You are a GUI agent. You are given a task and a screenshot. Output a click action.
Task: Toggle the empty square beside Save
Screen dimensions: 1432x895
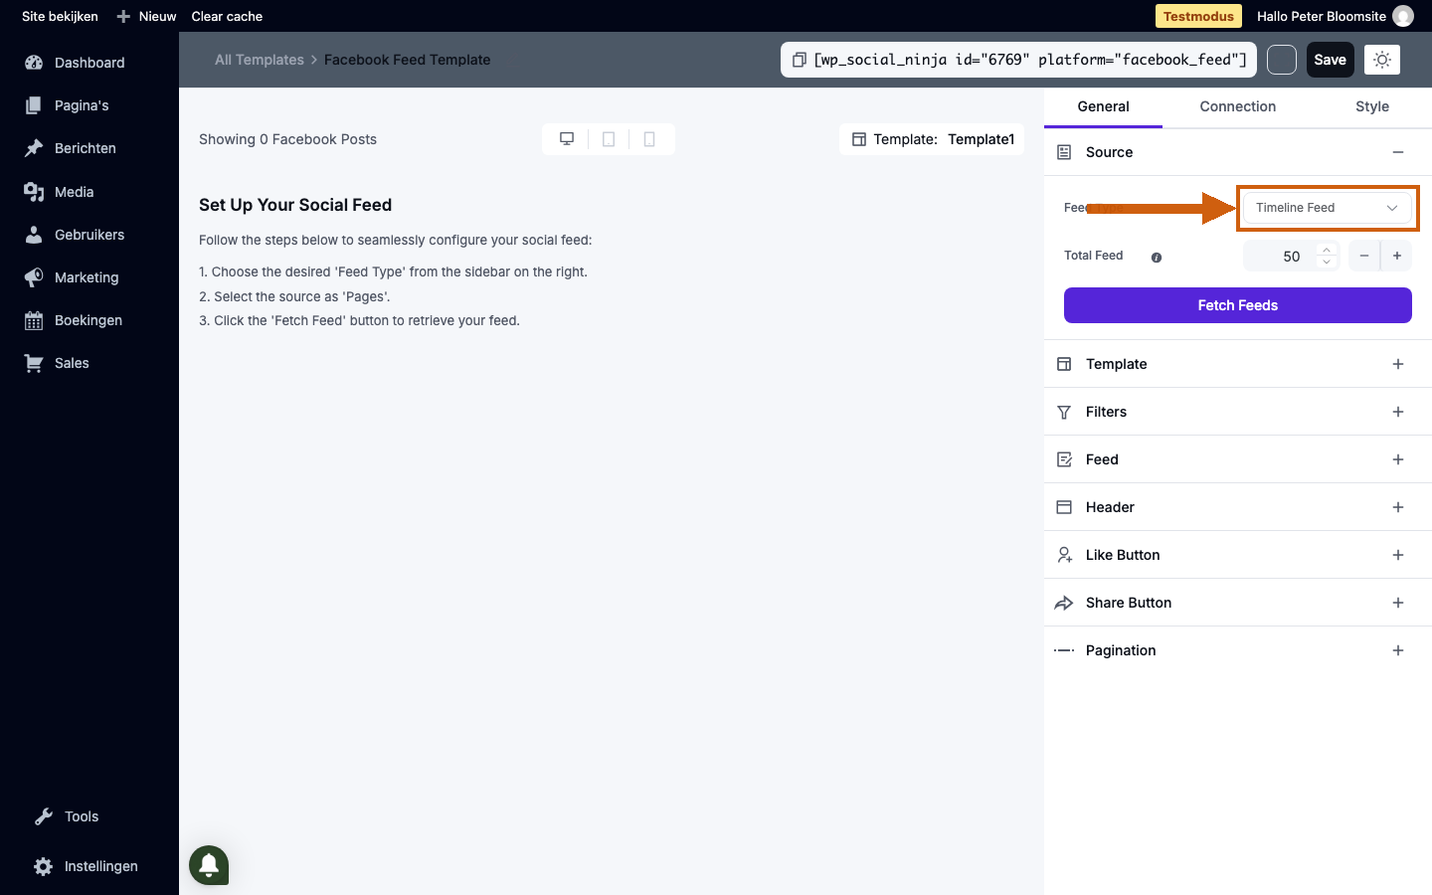click(1282, 60)
